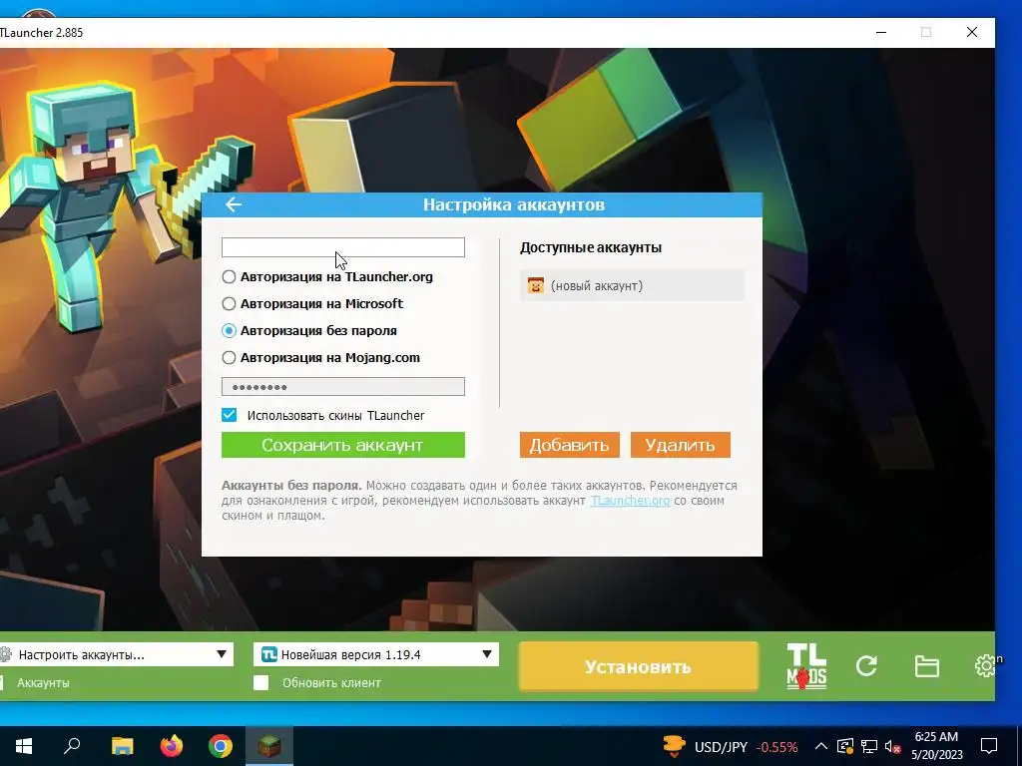
Task: Open the Новейшая версия 1.19.4 dropdown
Action: [376, 654]
